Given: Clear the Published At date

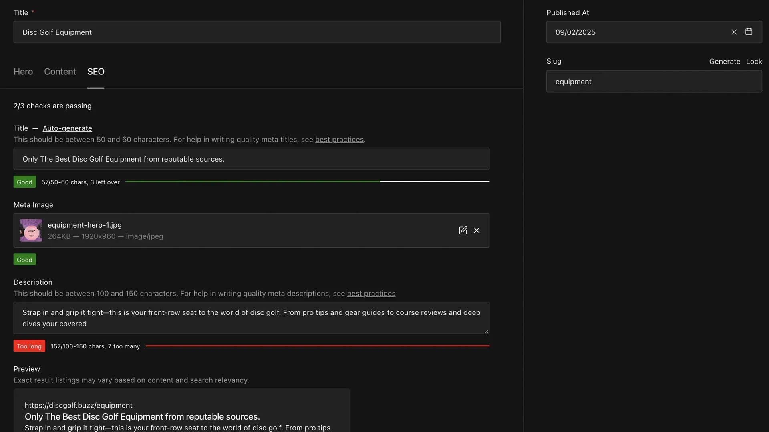Looking at the screenshot, I should click(734, 32).
